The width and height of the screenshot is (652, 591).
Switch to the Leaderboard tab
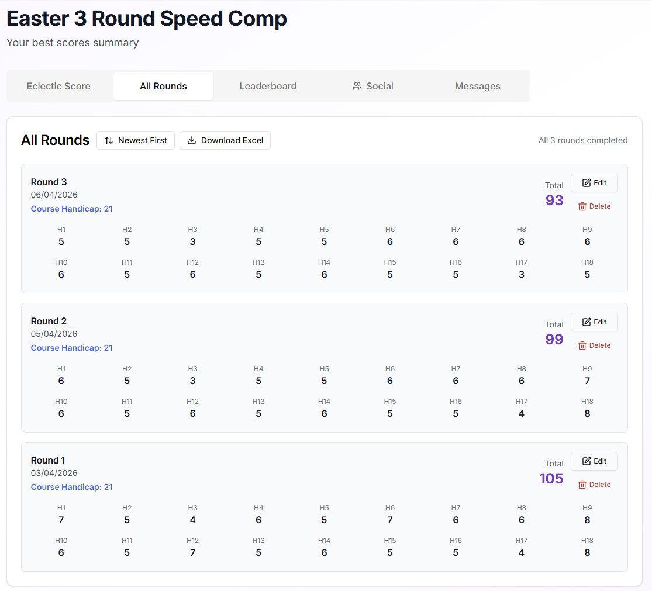(268, 86)
